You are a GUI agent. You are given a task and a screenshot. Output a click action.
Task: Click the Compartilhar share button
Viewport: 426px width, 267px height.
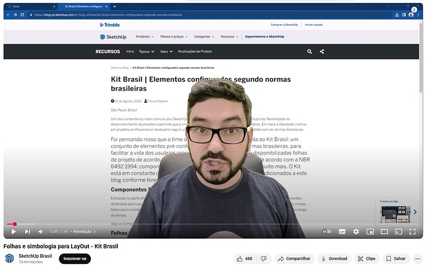click(294, 258)
